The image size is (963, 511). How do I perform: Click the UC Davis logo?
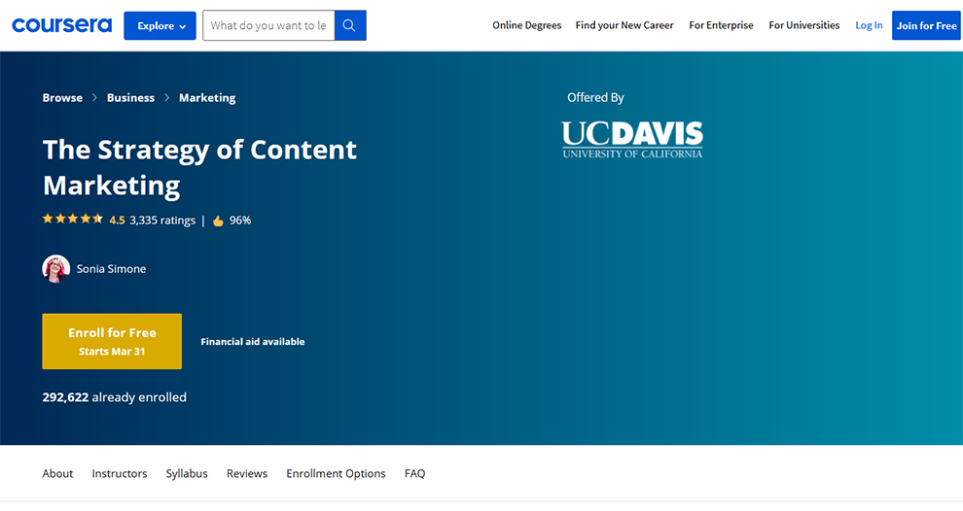click(632, 140)
